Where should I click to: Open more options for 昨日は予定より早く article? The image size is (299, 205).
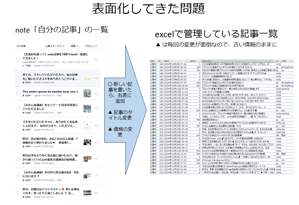click(96, 159)
